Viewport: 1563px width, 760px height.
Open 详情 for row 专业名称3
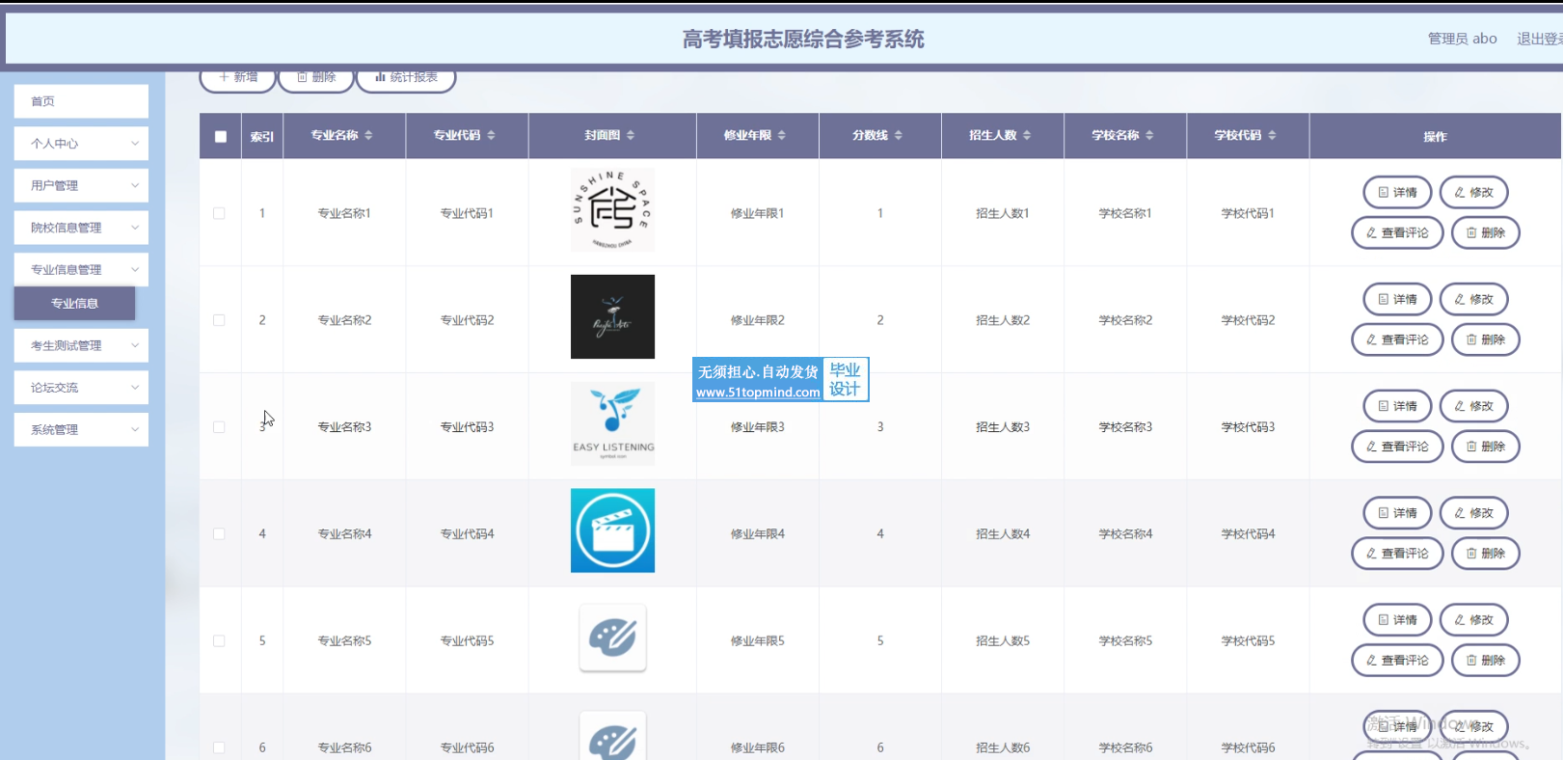click(1397, 406)
